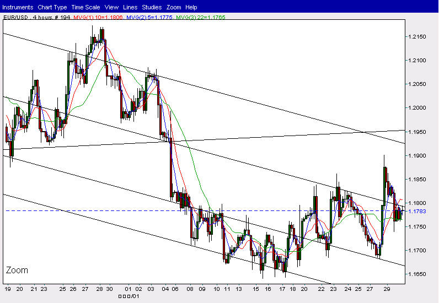
Task: Click the 1.1900 price axis label
Action: pyautogui.click(x=417, y=155)
